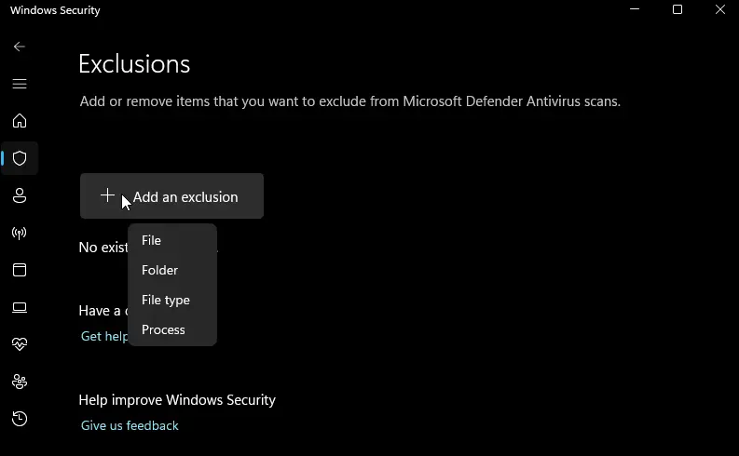Select Virus & threat protection shield icon
Image resolution: width=739 pixels, height=456 pixels.
[x=20, y=158]
